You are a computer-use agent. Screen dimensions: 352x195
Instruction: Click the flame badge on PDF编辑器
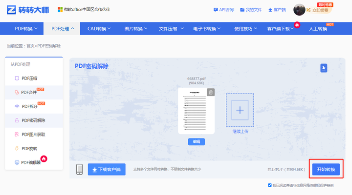(x=44, y=159)
